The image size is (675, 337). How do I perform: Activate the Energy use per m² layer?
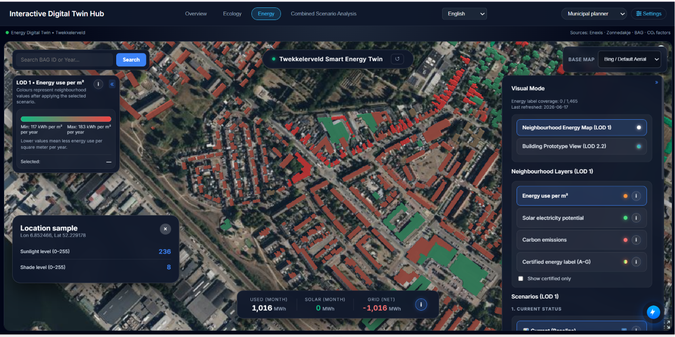582,196
